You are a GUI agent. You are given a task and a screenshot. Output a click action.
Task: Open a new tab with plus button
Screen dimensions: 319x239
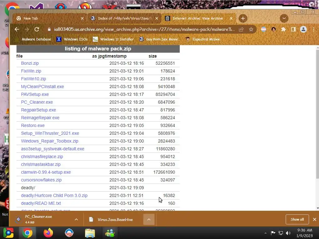pos(243,18)
